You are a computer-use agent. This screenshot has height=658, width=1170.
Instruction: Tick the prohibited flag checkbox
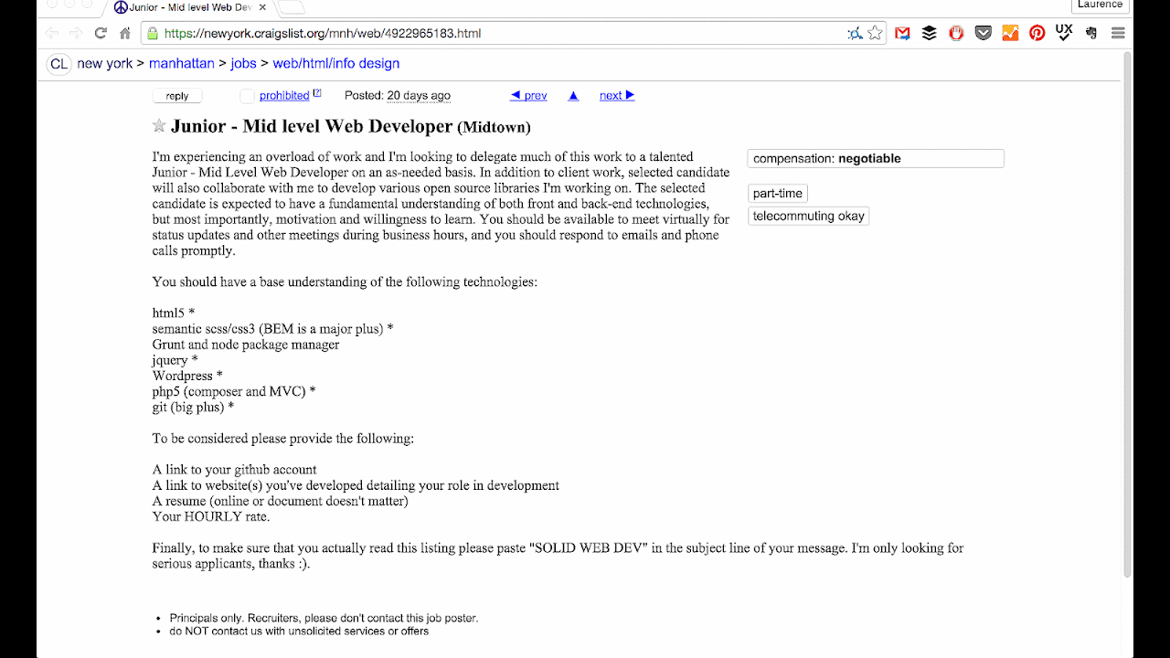coord(247,96)
